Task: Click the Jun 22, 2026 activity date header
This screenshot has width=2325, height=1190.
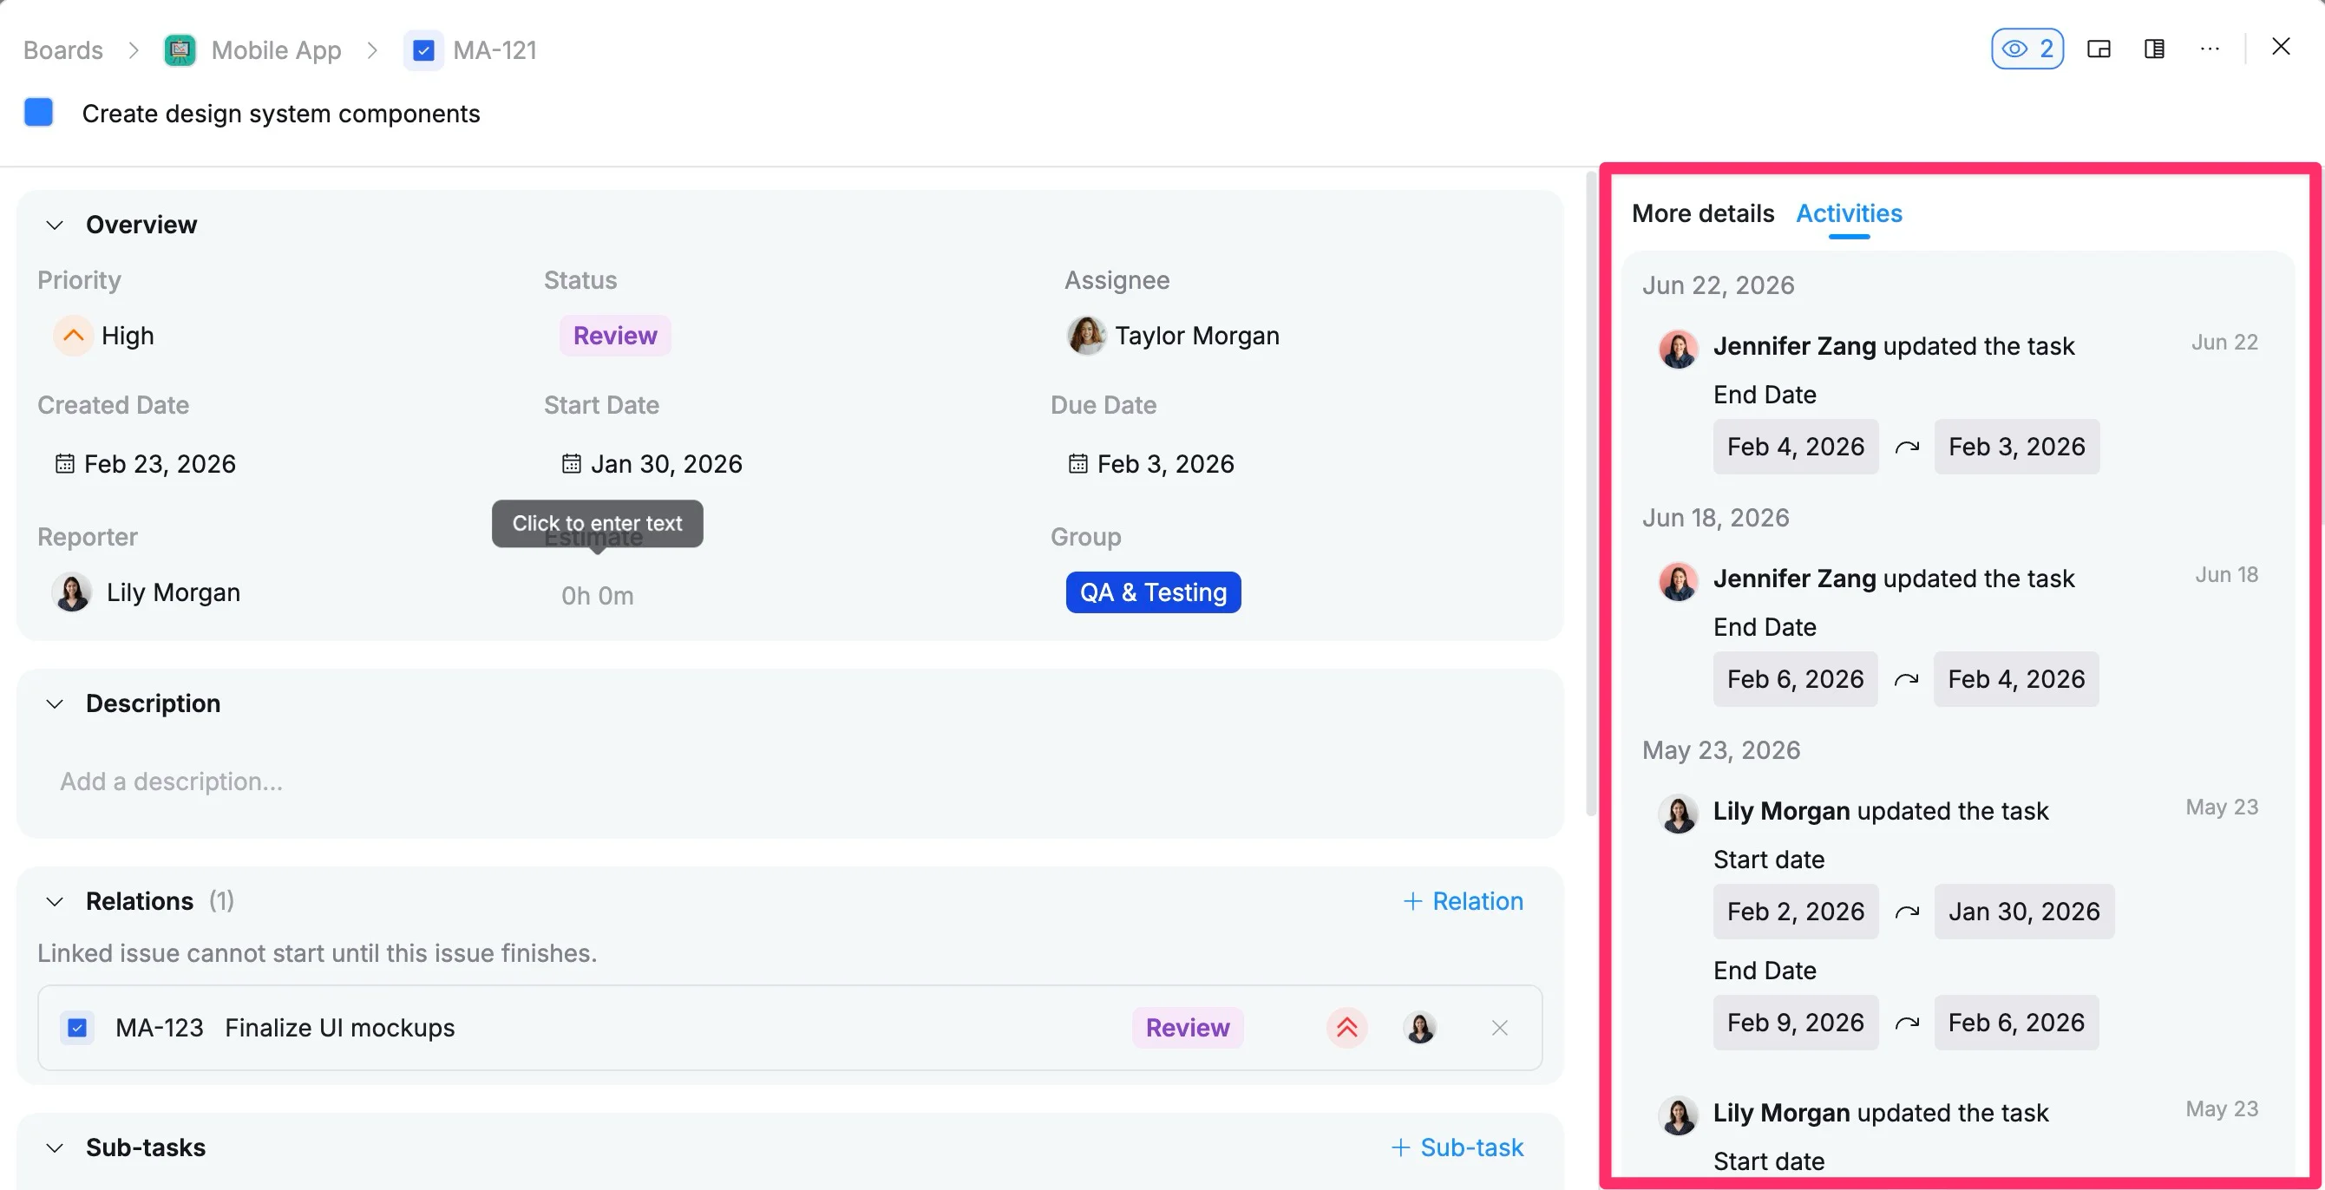Action: [1718, 285]
